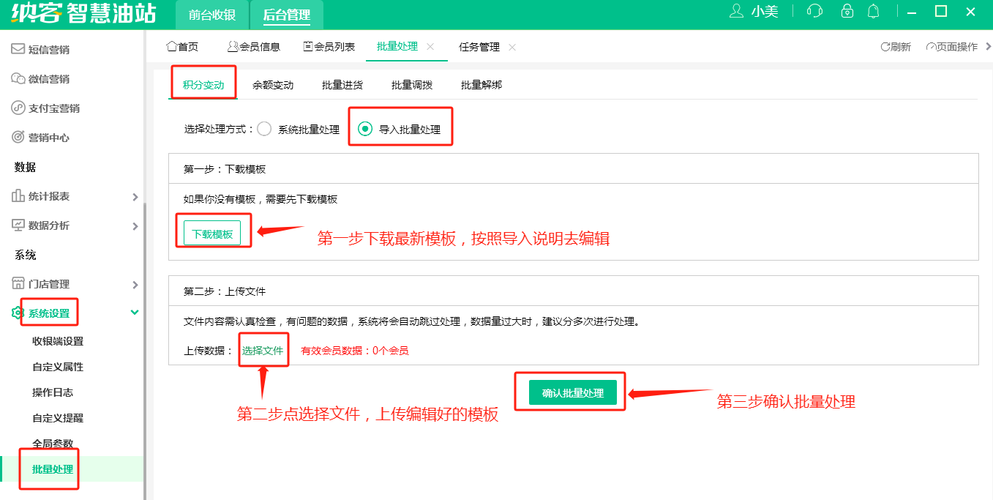Select the 系统批量处理 radio button
The height and width of the screenshot is (500, 993).
[265, 129]
